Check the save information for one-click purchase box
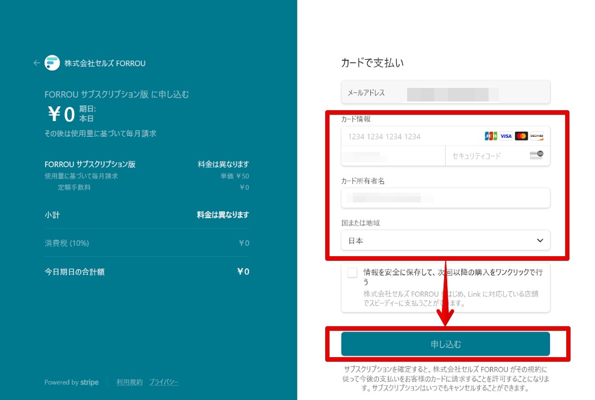 coord(352,272)
